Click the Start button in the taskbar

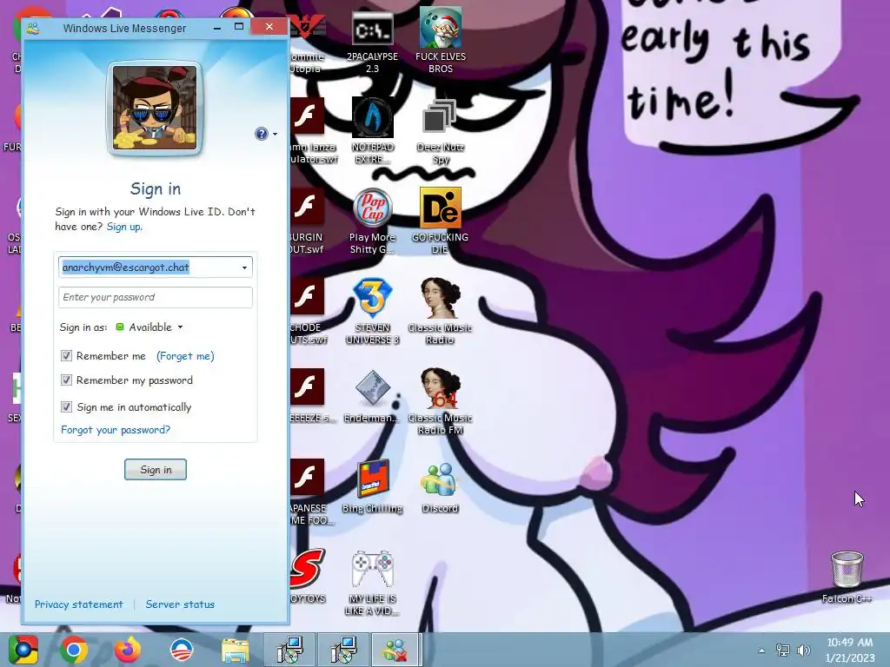(23, 650)
